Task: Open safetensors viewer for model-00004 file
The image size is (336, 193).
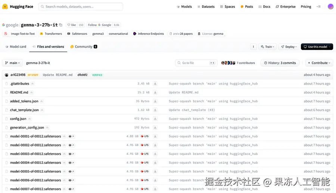Action: coord(71,162)
